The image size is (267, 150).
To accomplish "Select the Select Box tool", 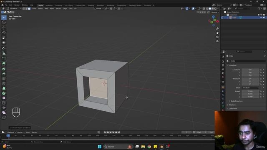I will (x=4, y=17).
